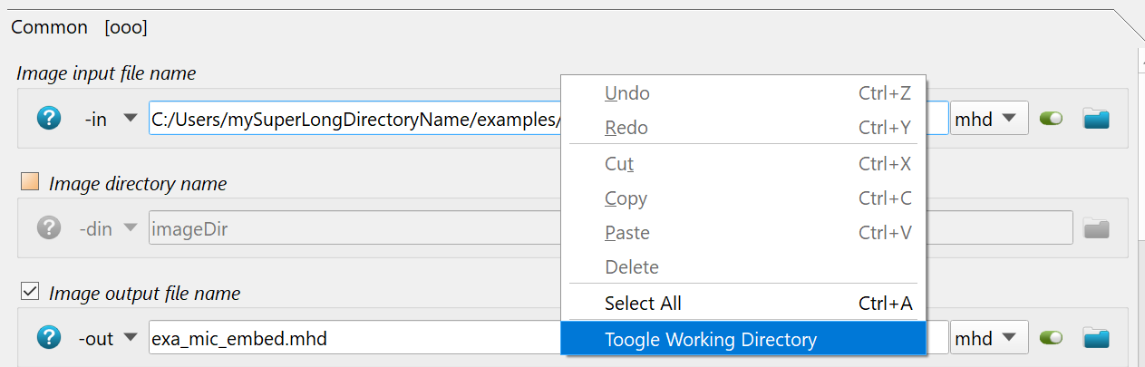1145x367 pixels.
Task: Open help for the -in parameter
Action: coord(49,118)
